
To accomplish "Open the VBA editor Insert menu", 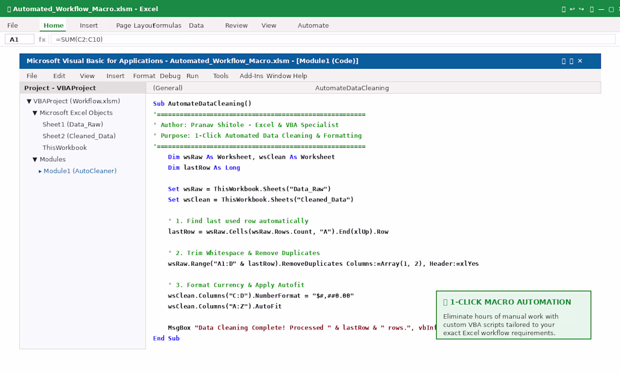I will click(116, 76).
